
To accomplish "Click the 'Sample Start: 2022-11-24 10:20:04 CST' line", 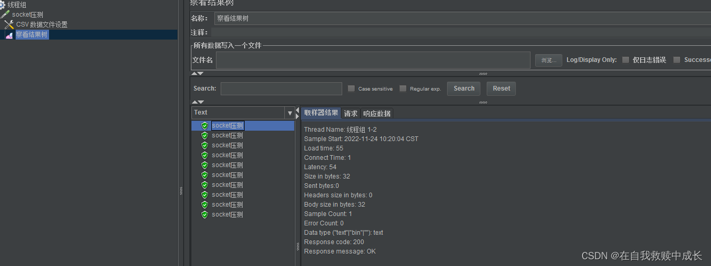I will (x=361, y=139).
